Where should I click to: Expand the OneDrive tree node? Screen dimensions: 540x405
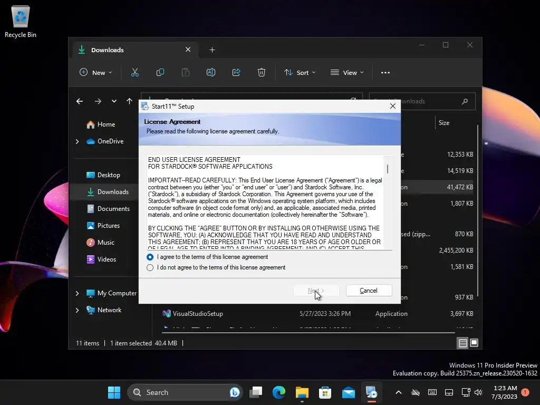coord(77,141)
